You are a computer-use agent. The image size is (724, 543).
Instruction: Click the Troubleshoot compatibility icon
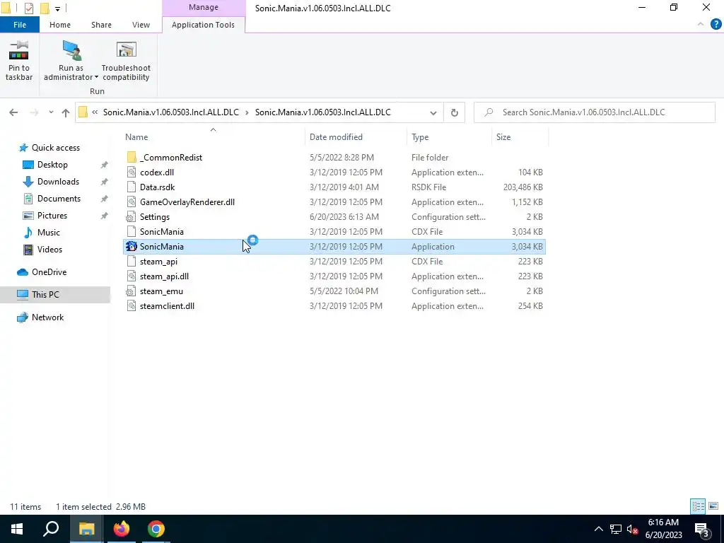click(x=126, y=50)
